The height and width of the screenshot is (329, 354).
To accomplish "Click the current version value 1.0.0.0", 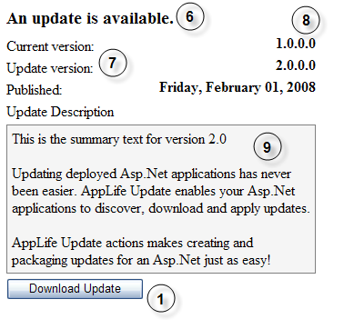I will coord(296,44).
